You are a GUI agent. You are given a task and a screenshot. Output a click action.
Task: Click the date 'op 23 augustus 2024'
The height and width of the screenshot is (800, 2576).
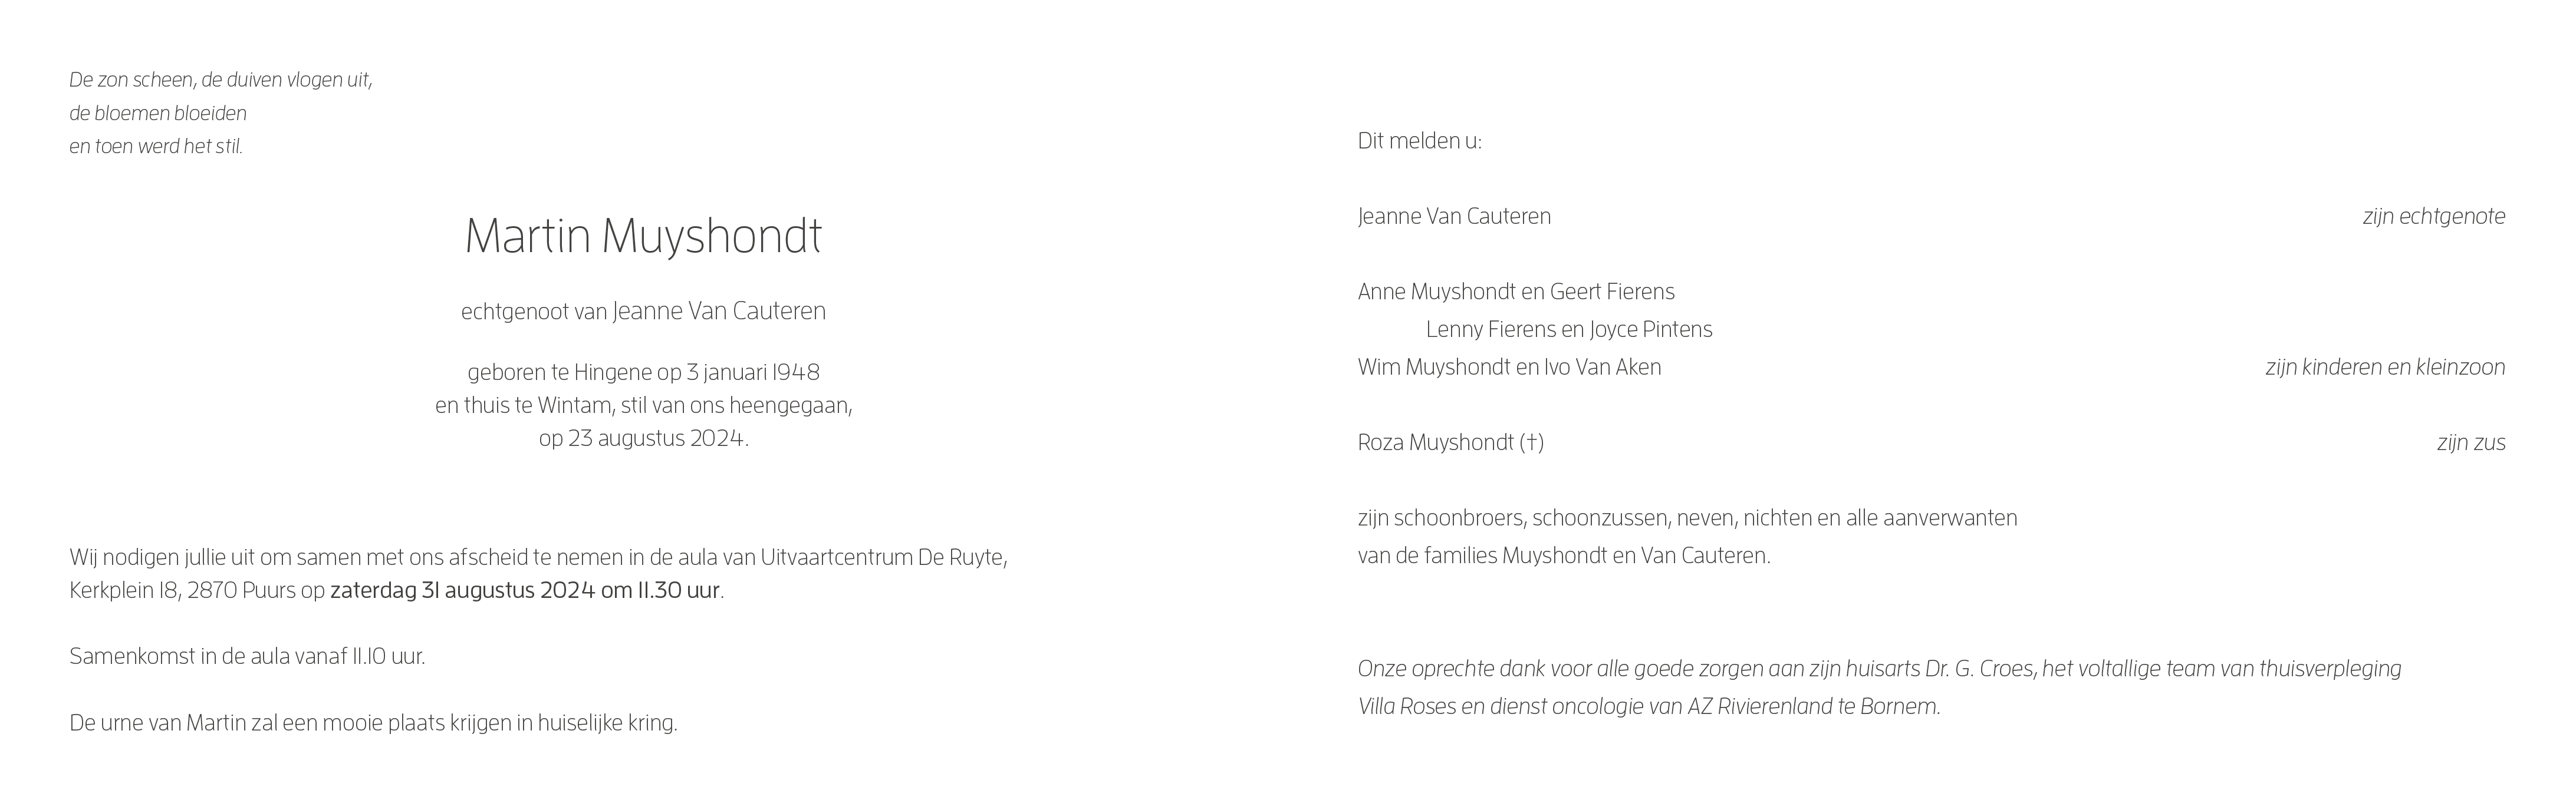point(643,438)
